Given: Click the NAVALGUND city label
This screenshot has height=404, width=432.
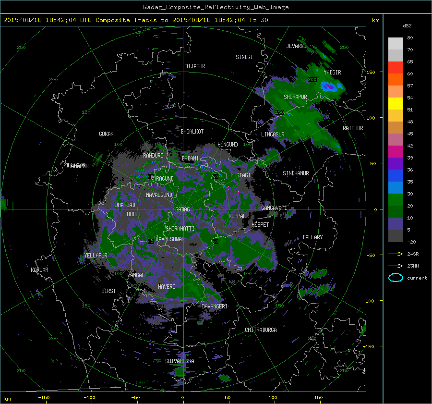Looking at the screenshot, I should click(159, 195).
